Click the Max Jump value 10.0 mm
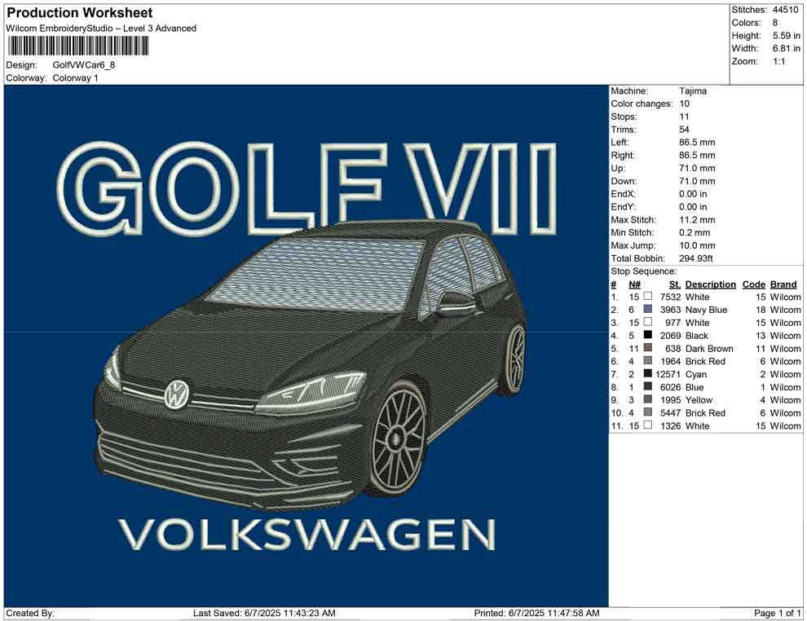This screenshot has height=621, width=807. pos(697,245)
